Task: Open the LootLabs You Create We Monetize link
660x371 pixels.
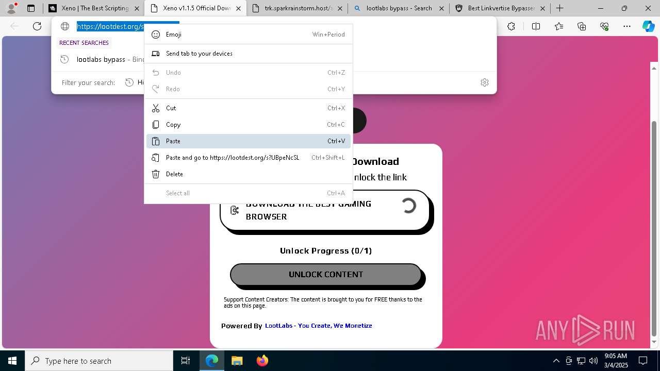Action: [x=318, y=326]
